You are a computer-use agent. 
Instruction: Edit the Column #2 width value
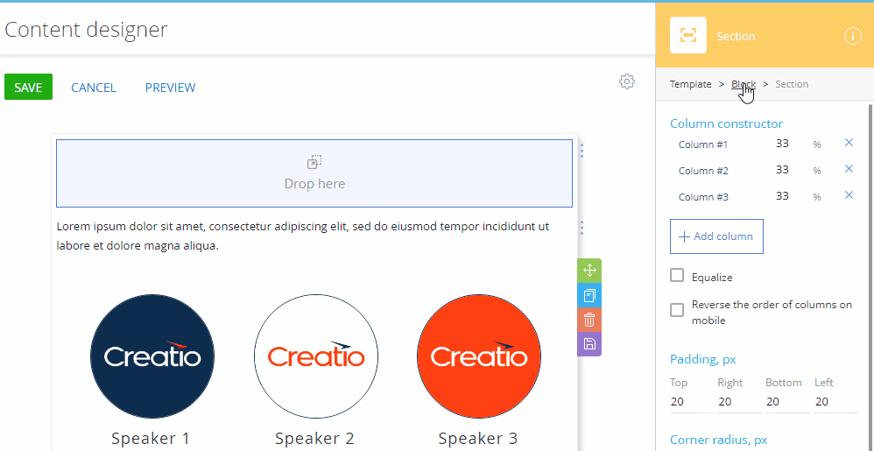coord(782,170)
